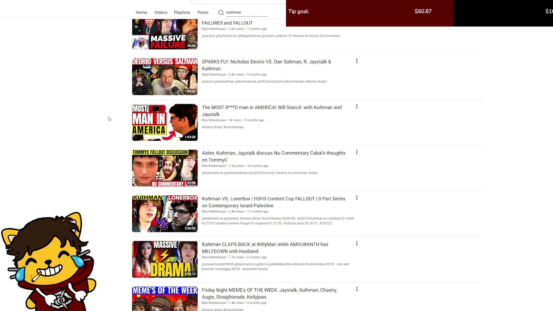Open Friday Night MEME'S OF THE WEEK title
The height and width of the screenshot is (311, 553).
point(269,293)
